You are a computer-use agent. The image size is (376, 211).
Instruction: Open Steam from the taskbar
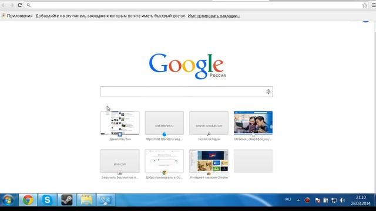coord(66,200)
